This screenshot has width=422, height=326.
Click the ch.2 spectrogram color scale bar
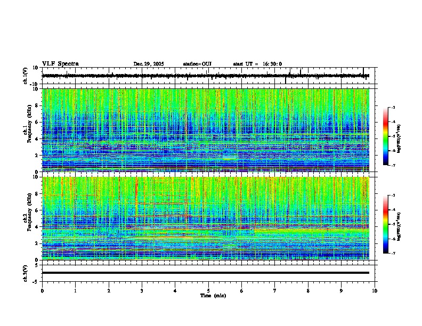click(385, 224)
